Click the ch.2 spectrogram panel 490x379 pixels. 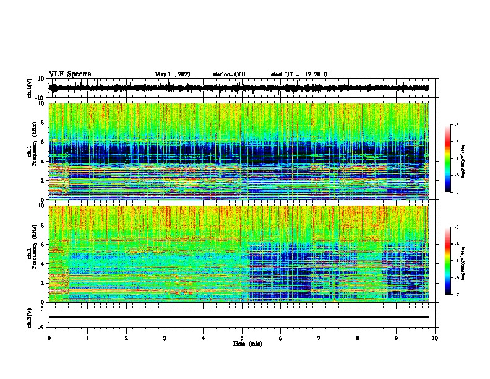click(x=239, y=254)
